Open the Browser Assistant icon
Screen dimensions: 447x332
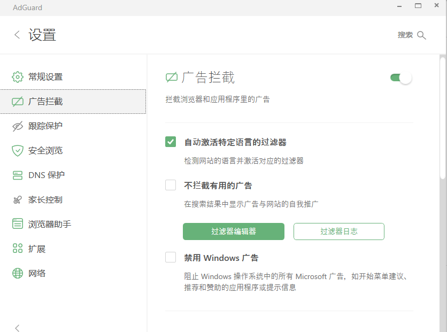(17, 224)
